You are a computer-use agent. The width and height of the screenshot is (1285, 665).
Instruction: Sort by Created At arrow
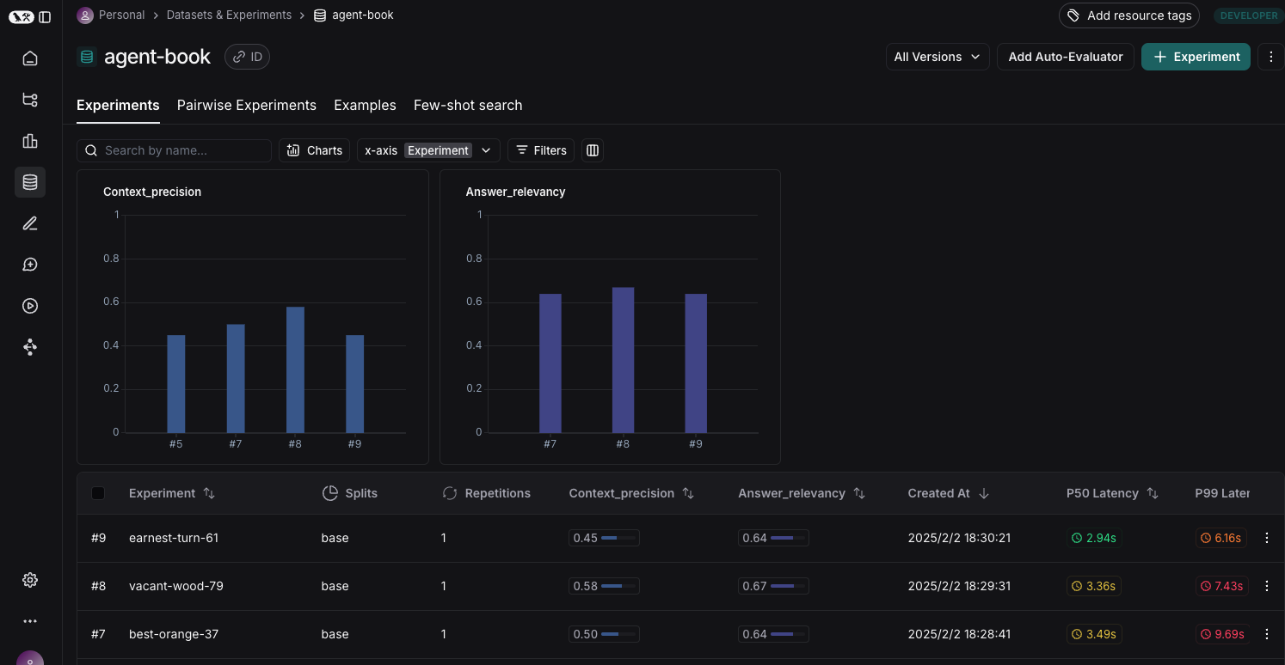coord(985,493)
